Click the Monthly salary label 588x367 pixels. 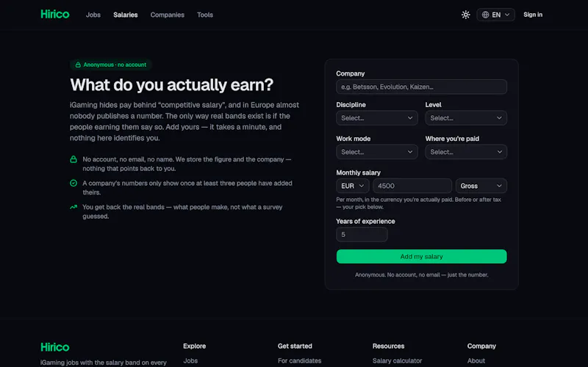358,172
